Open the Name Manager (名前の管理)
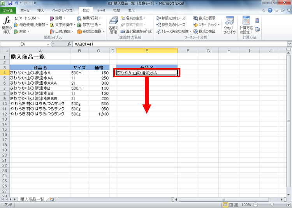 (x=113, y=25)
